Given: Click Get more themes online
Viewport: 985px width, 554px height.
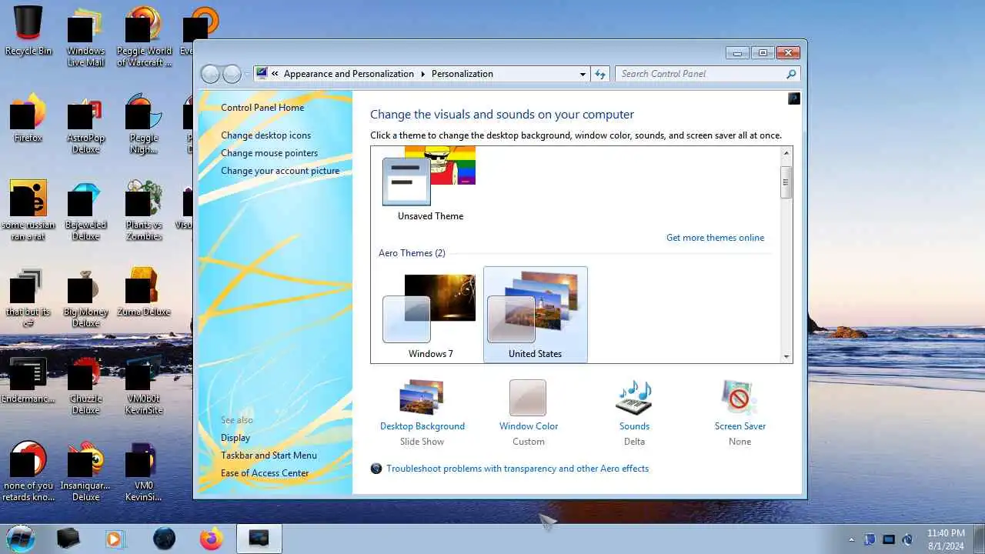Looking at the screenshot, I should click(716, 238).
